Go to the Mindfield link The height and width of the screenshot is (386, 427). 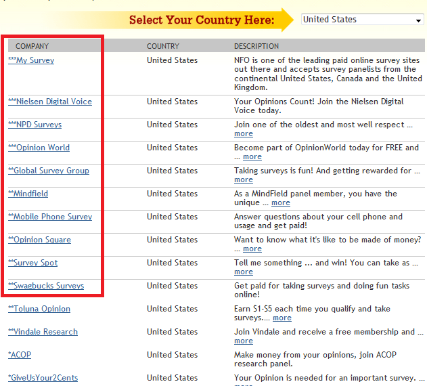28,194
